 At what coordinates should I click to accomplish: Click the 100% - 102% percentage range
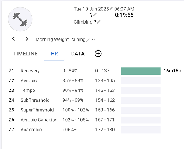tap(76, 110)
